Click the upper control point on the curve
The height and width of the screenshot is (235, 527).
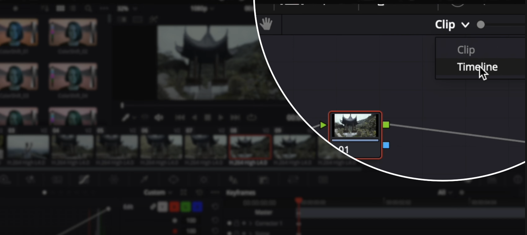[109, 208]
